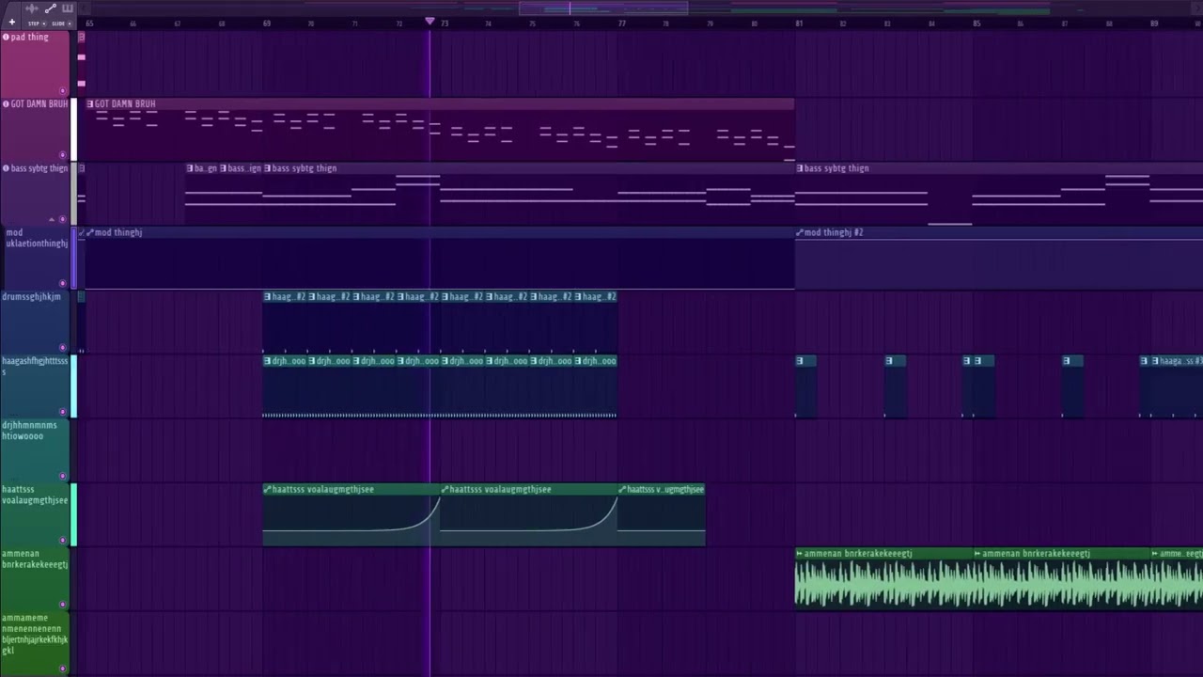The width and height of the screenshot is (1203, 677).
Task: Click the info icon on GOT DAMN BRUH track
Action: tap(6, 104)
